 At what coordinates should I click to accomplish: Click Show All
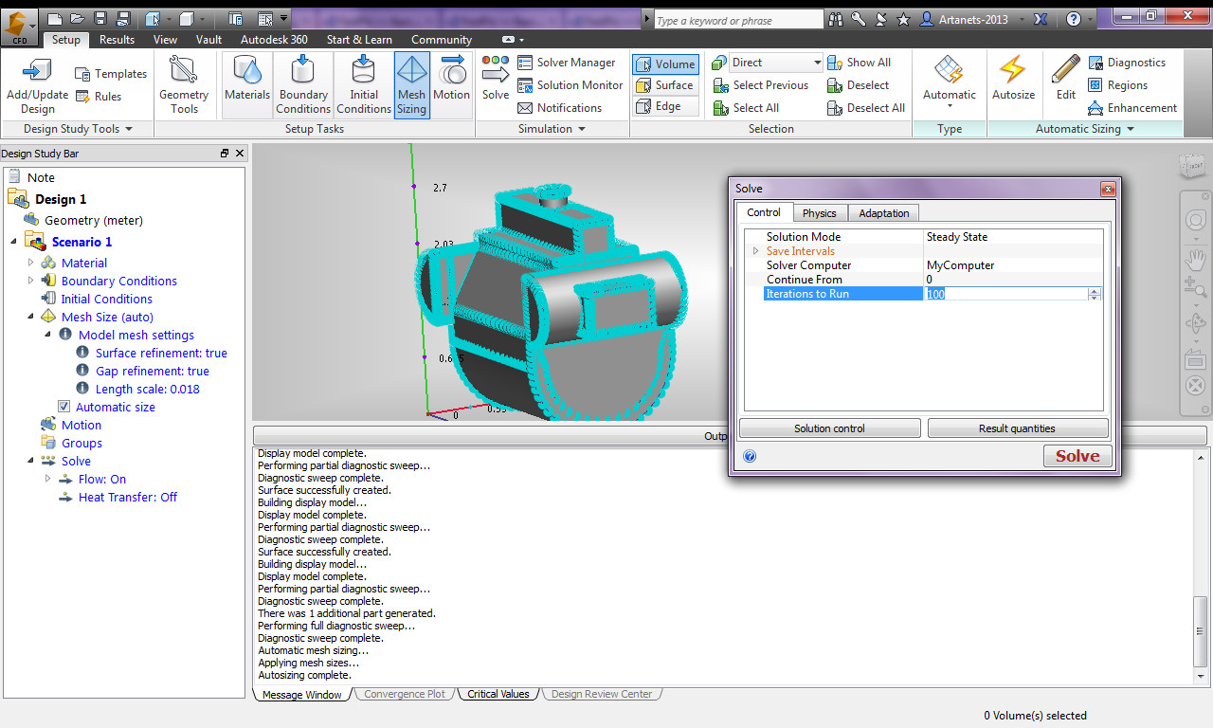[859, 63]
